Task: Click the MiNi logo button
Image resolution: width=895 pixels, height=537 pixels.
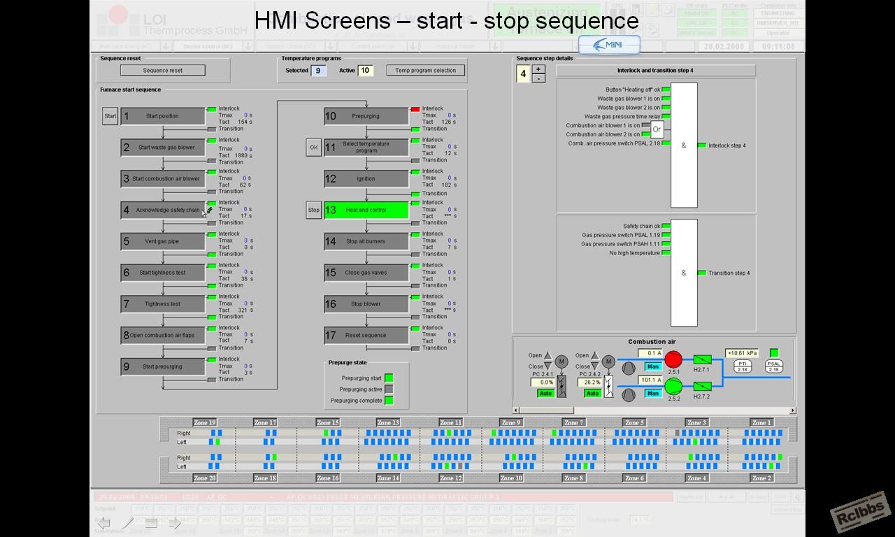Action: click(609, 45)
